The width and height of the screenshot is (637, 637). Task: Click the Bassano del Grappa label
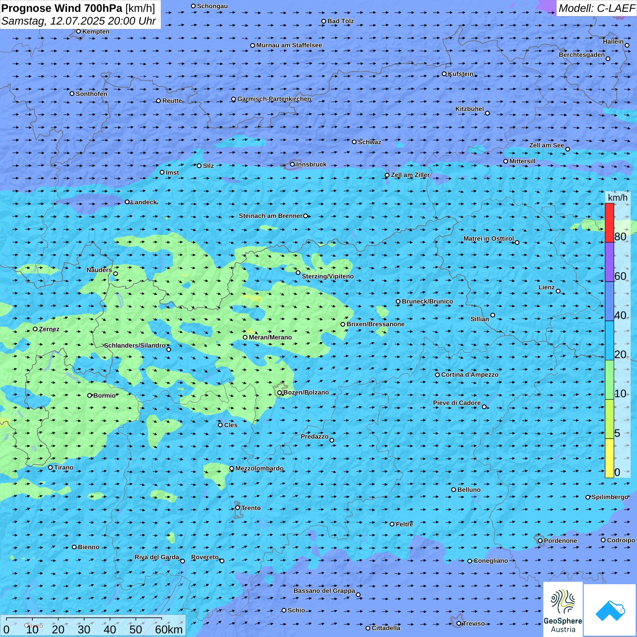324,591
